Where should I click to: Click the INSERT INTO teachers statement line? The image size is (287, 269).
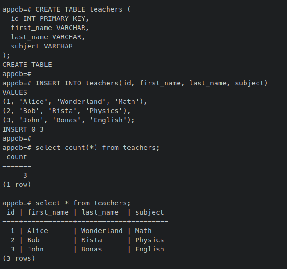(151, 83)
